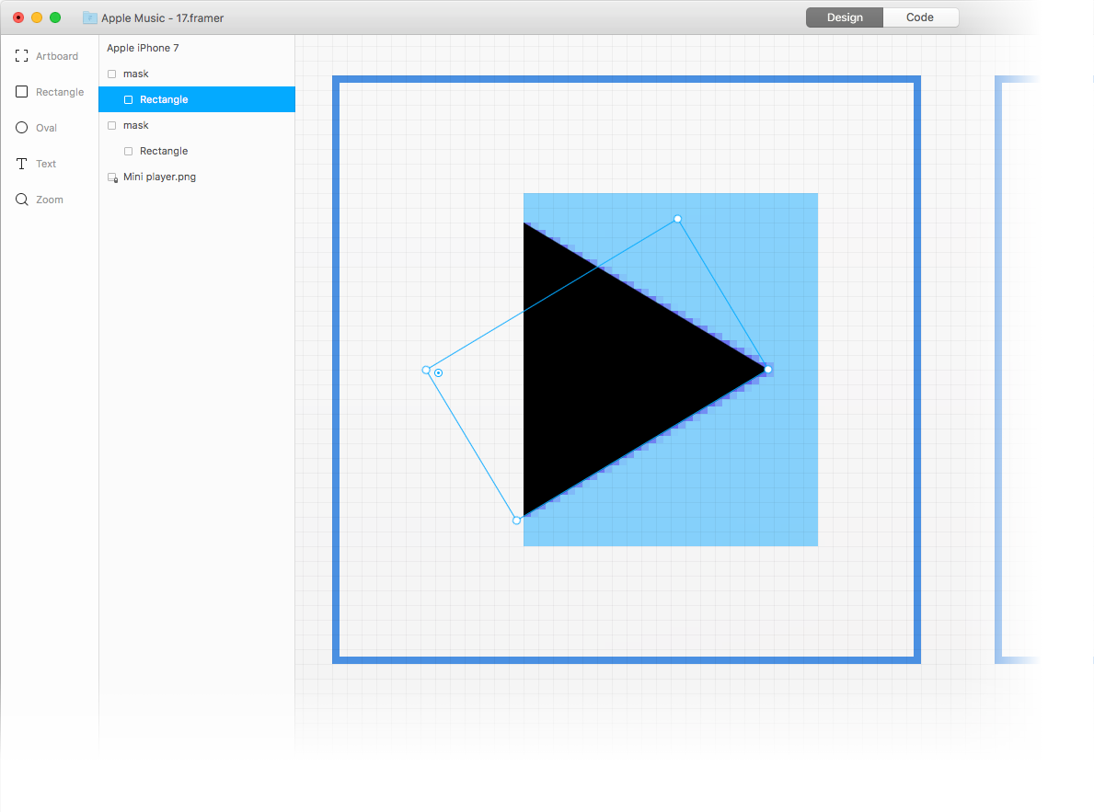Select the Mini player.png layer
This screenshot has width=1094, height=812.
(197, 177)
